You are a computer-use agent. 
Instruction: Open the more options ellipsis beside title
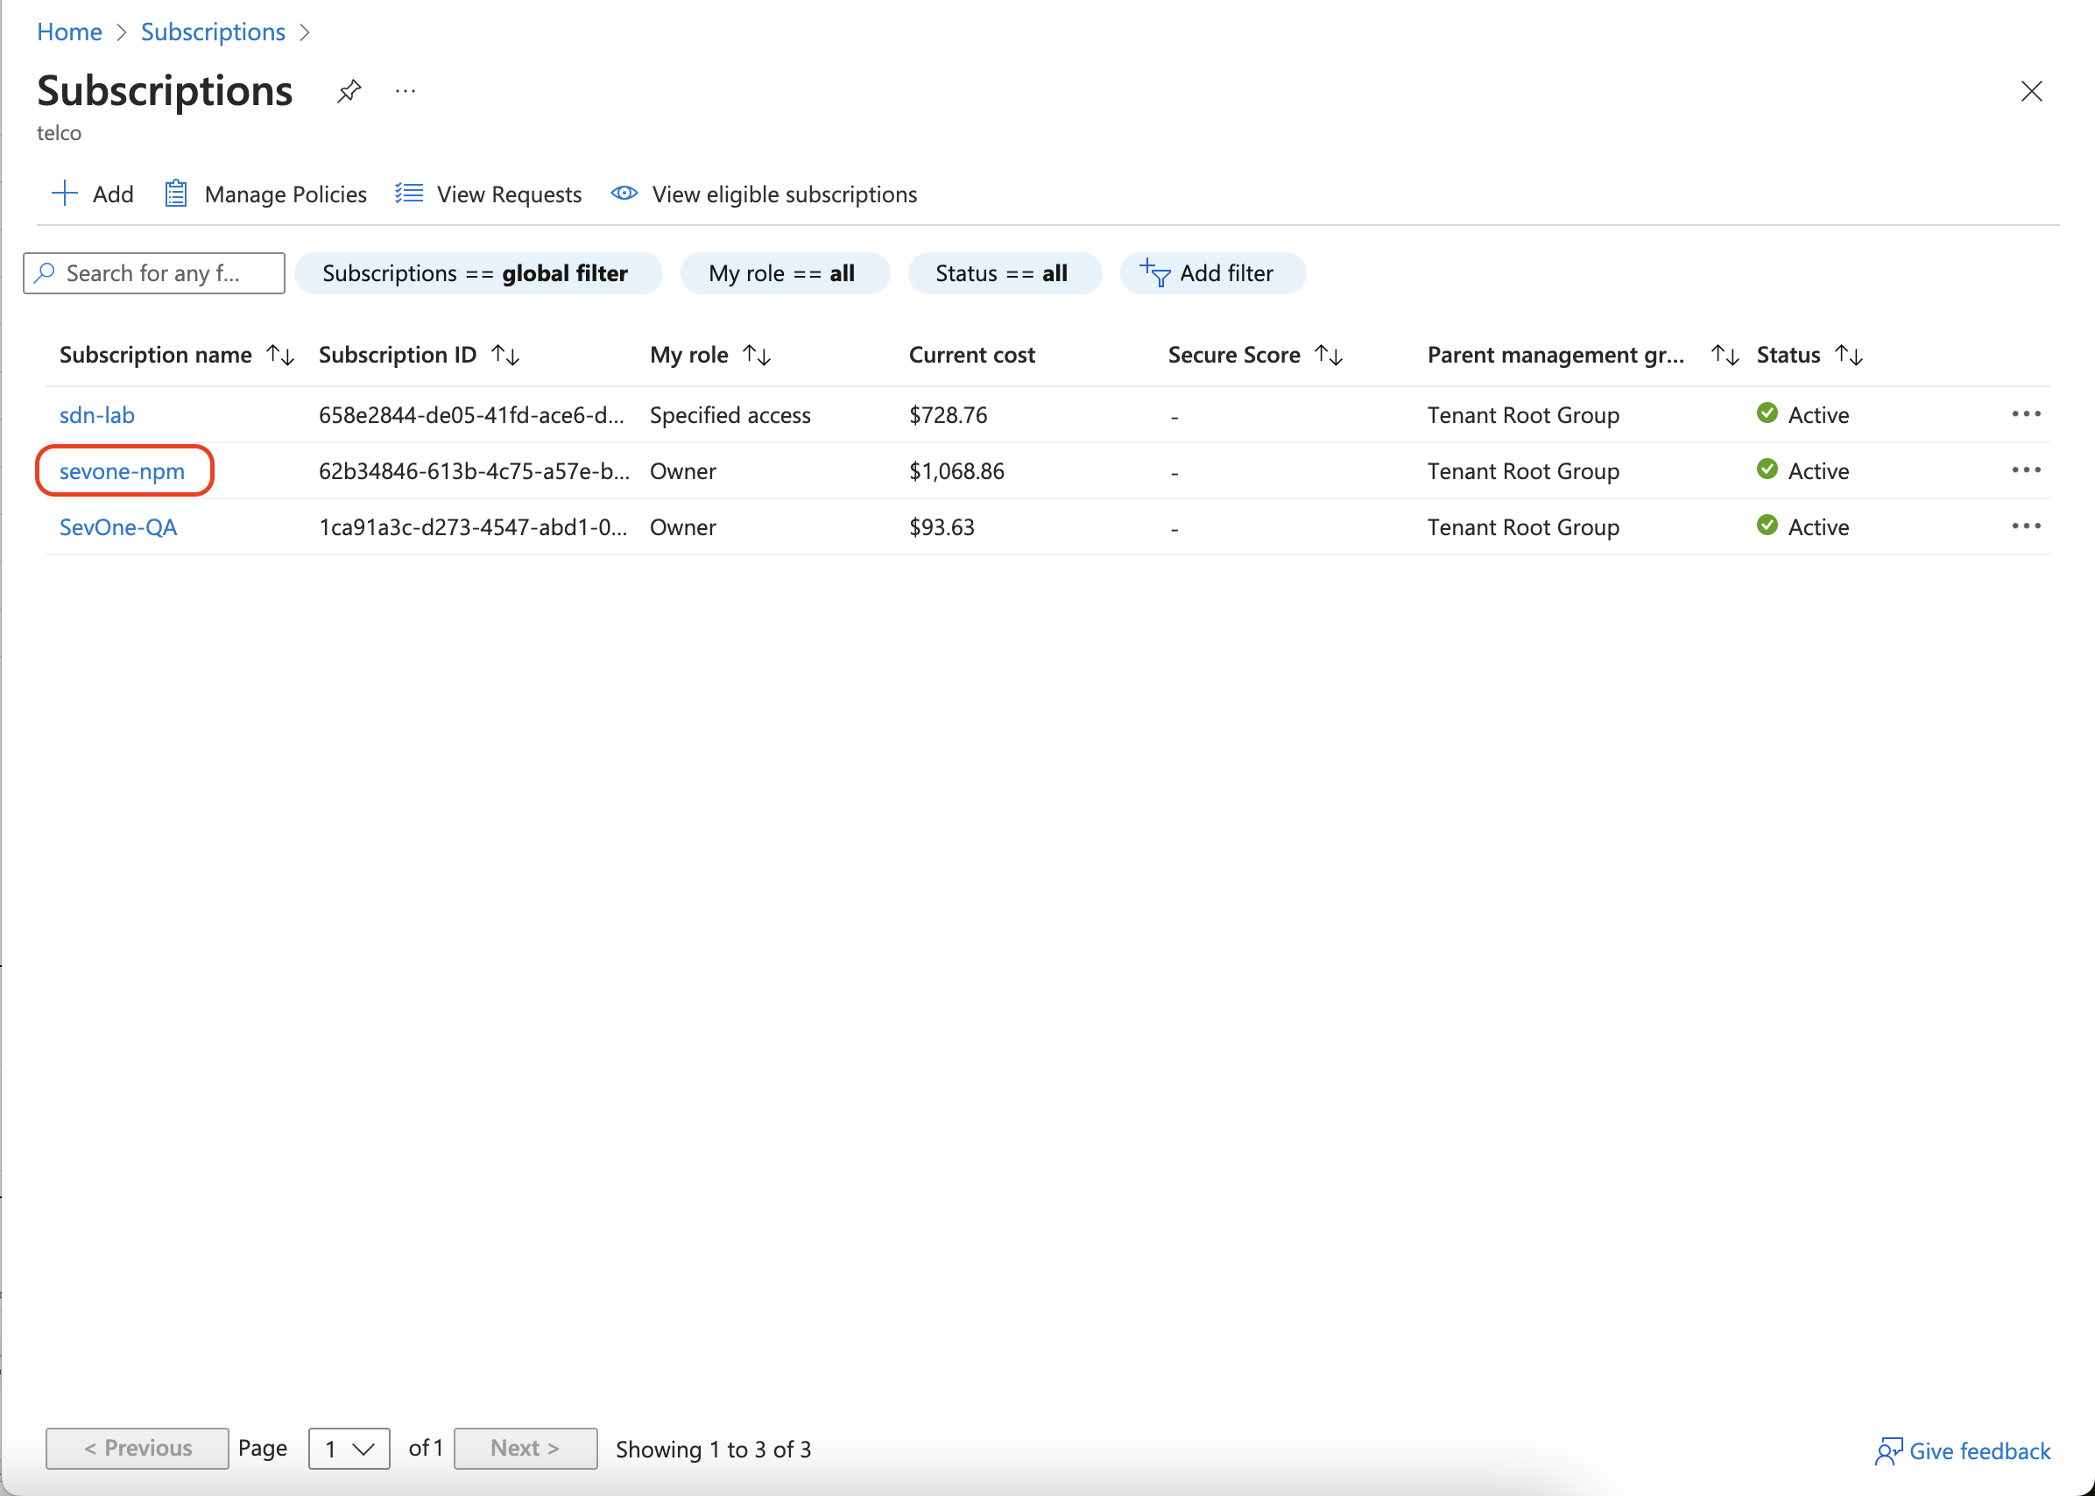(406, 91)
